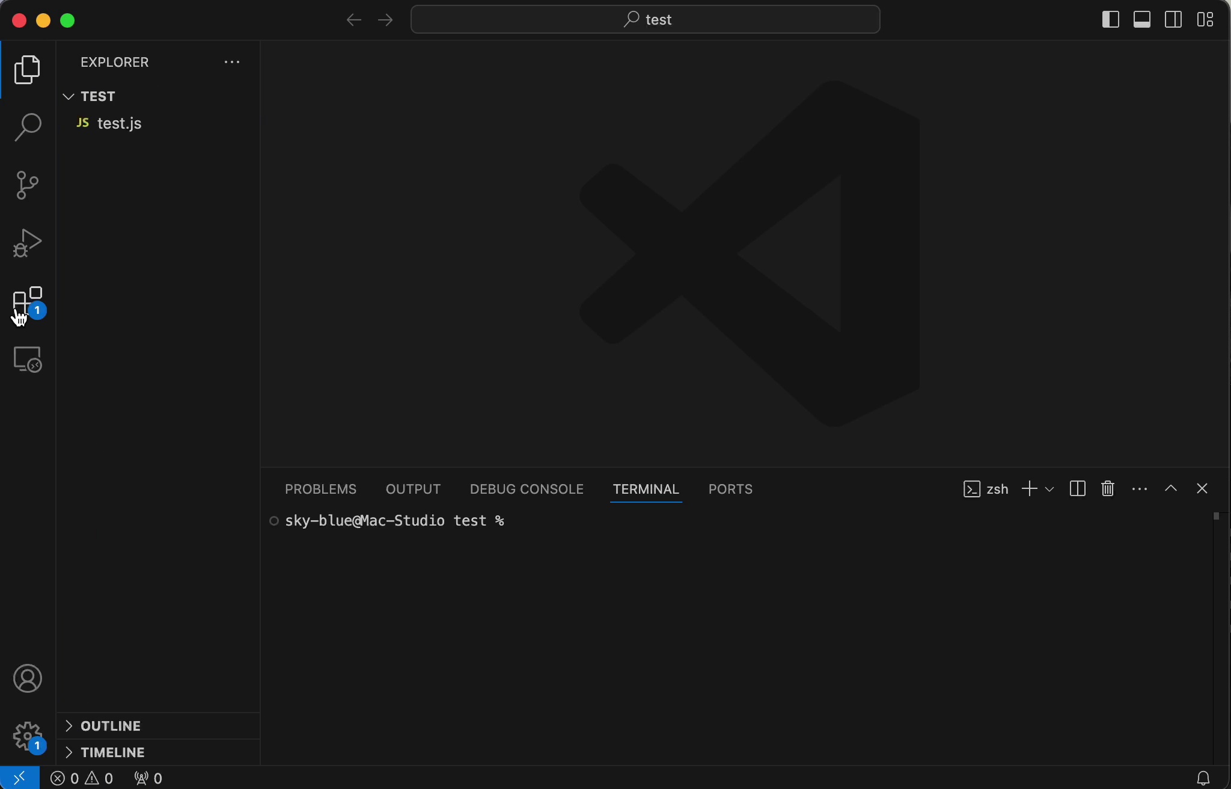Viewport: 1231px width, 789px height.
Task: Expand the Outline section
Action: (158, 726)
